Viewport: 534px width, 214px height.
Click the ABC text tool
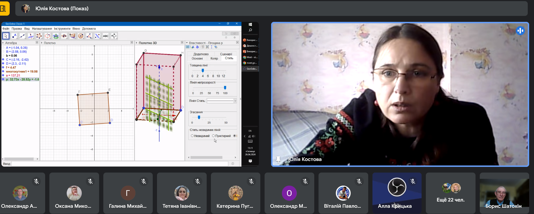[106, 36]
